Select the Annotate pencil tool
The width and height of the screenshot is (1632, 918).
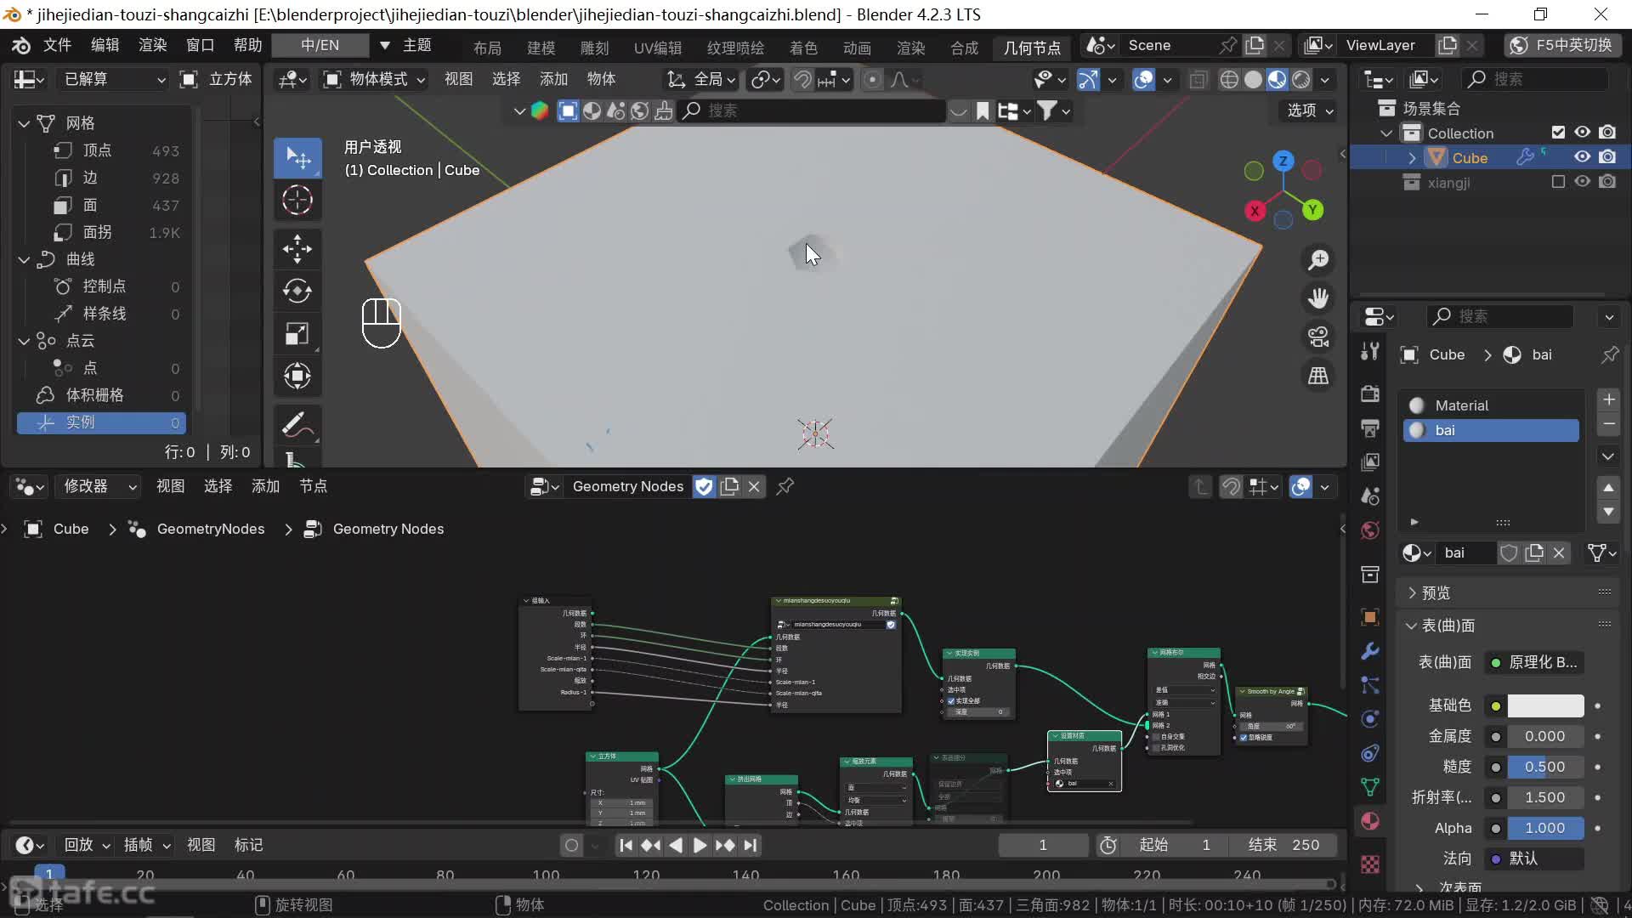(x=297, y=424)
